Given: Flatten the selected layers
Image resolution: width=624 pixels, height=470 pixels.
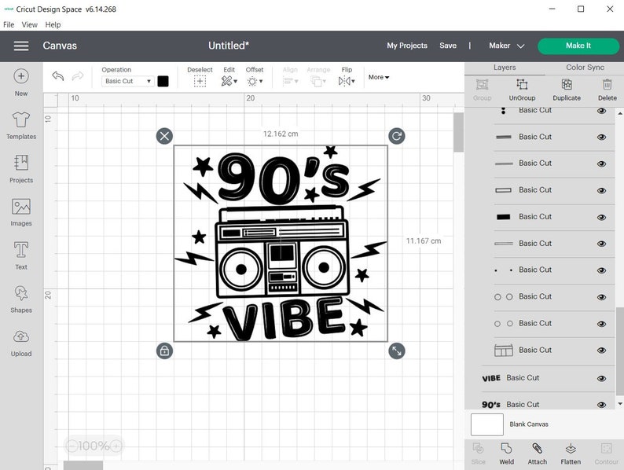Looking at the screenshot, I should click(571, 453).
